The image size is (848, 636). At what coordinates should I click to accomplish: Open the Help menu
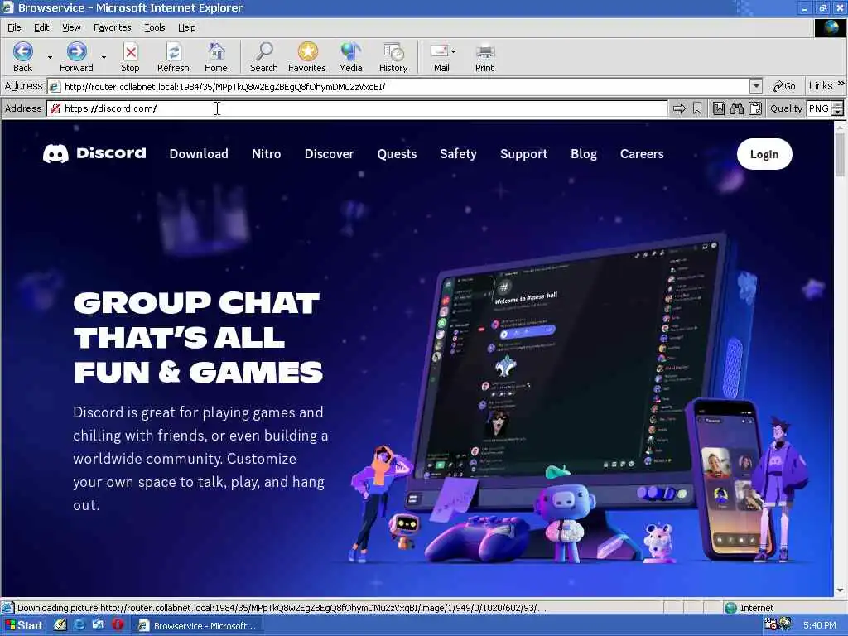coord(186,27)
